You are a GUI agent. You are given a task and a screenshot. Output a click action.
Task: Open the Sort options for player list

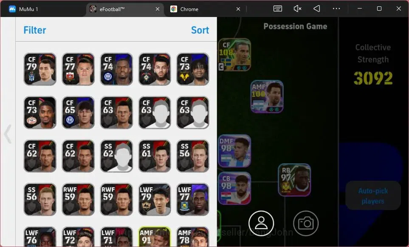click(200, 30)
